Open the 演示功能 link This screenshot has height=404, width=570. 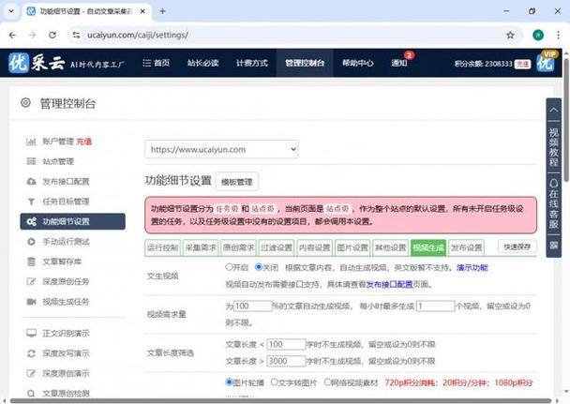point(472,268)
